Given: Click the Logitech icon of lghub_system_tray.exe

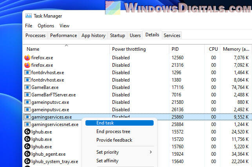Looking at the screenshot, I should pyautogui.click(x=27, y=162).
